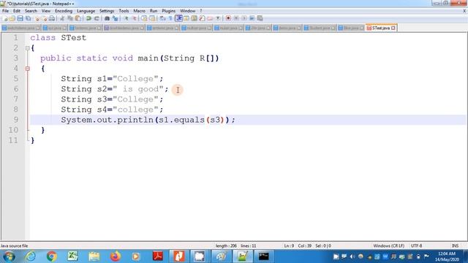This screenshot has height=263, width=468.
Task: Open Excel from the taskbar
Action: coord(72,256)
